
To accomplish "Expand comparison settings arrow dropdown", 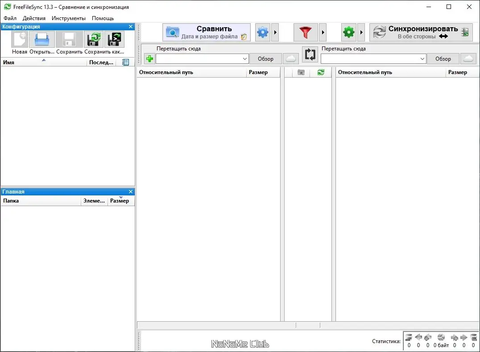I will click(x=275, y=32).
